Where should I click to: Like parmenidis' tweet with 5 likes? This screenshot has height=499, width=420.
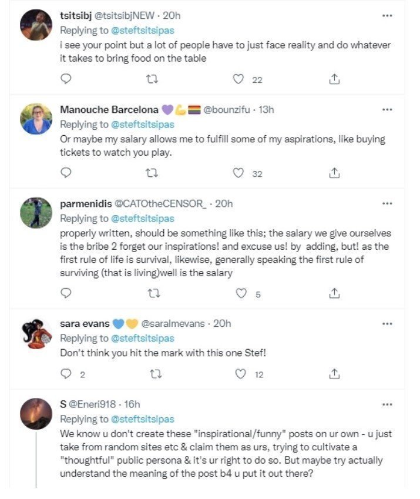click(241, 293)
